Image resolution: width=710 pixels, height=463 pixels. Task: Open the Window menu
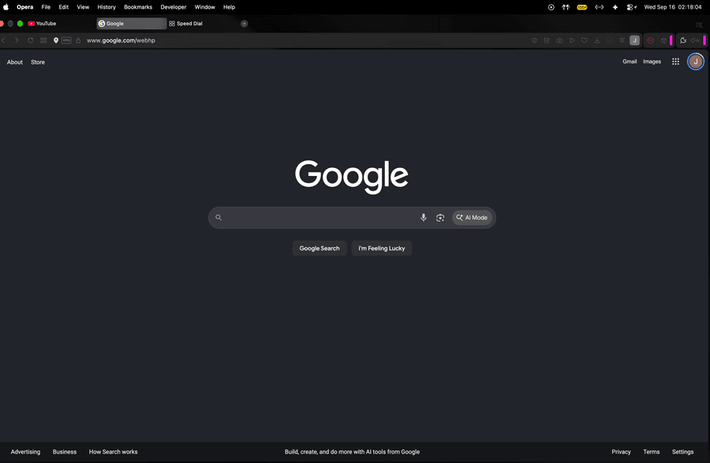[204, 7]
